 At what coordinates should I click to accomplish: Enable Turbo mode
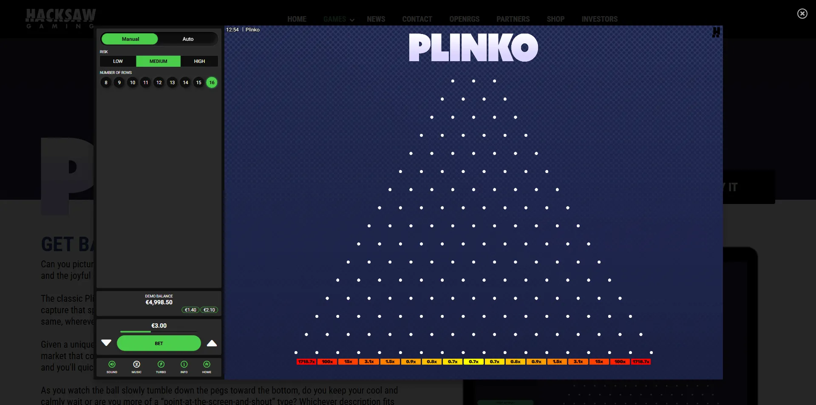(x=161, y=367)
